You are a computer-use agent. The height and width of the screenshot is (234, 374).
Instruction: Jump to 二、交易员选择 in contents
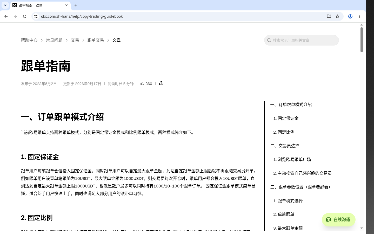click(x=285, y=146)
